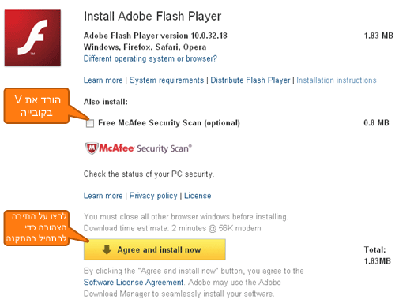Click the 'Total: 1.83MB' size text
The width and height of the screenshot is (414, 307).
(377, 255)
